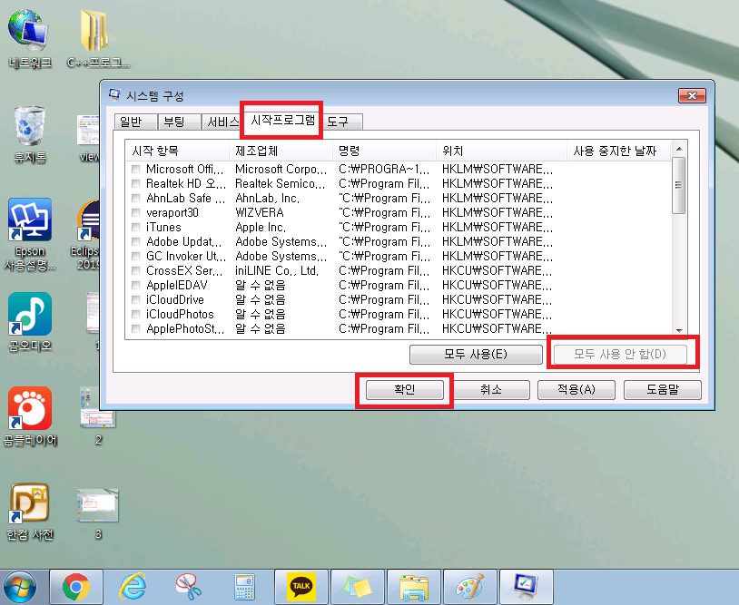Click the 취소 button
The image size is (739, 605).
[490, 390]
